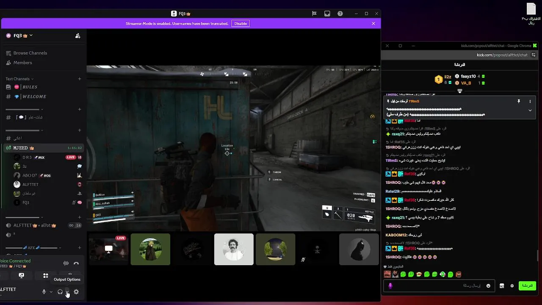Open Discord inbox icon
The height and width of the screenshot is (305, 542).
coord(327,14)
